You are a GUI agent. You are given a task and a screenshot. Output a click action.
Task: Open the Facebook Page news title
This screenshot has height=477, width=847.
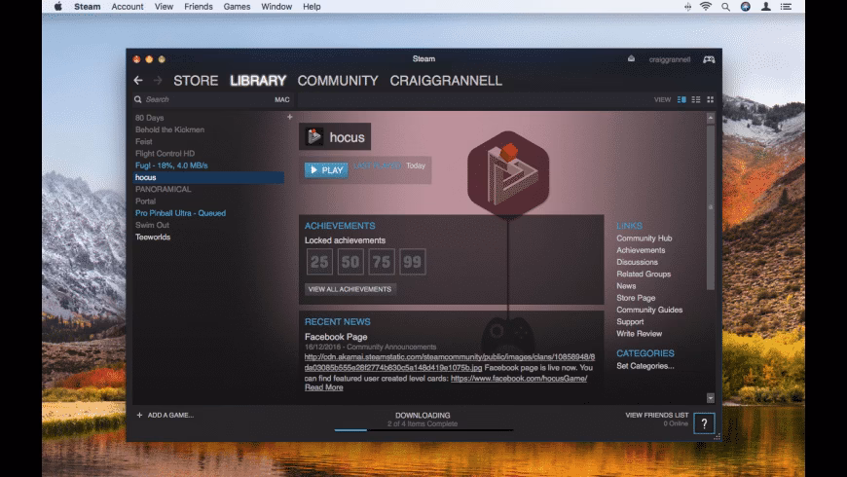point(336,337)
